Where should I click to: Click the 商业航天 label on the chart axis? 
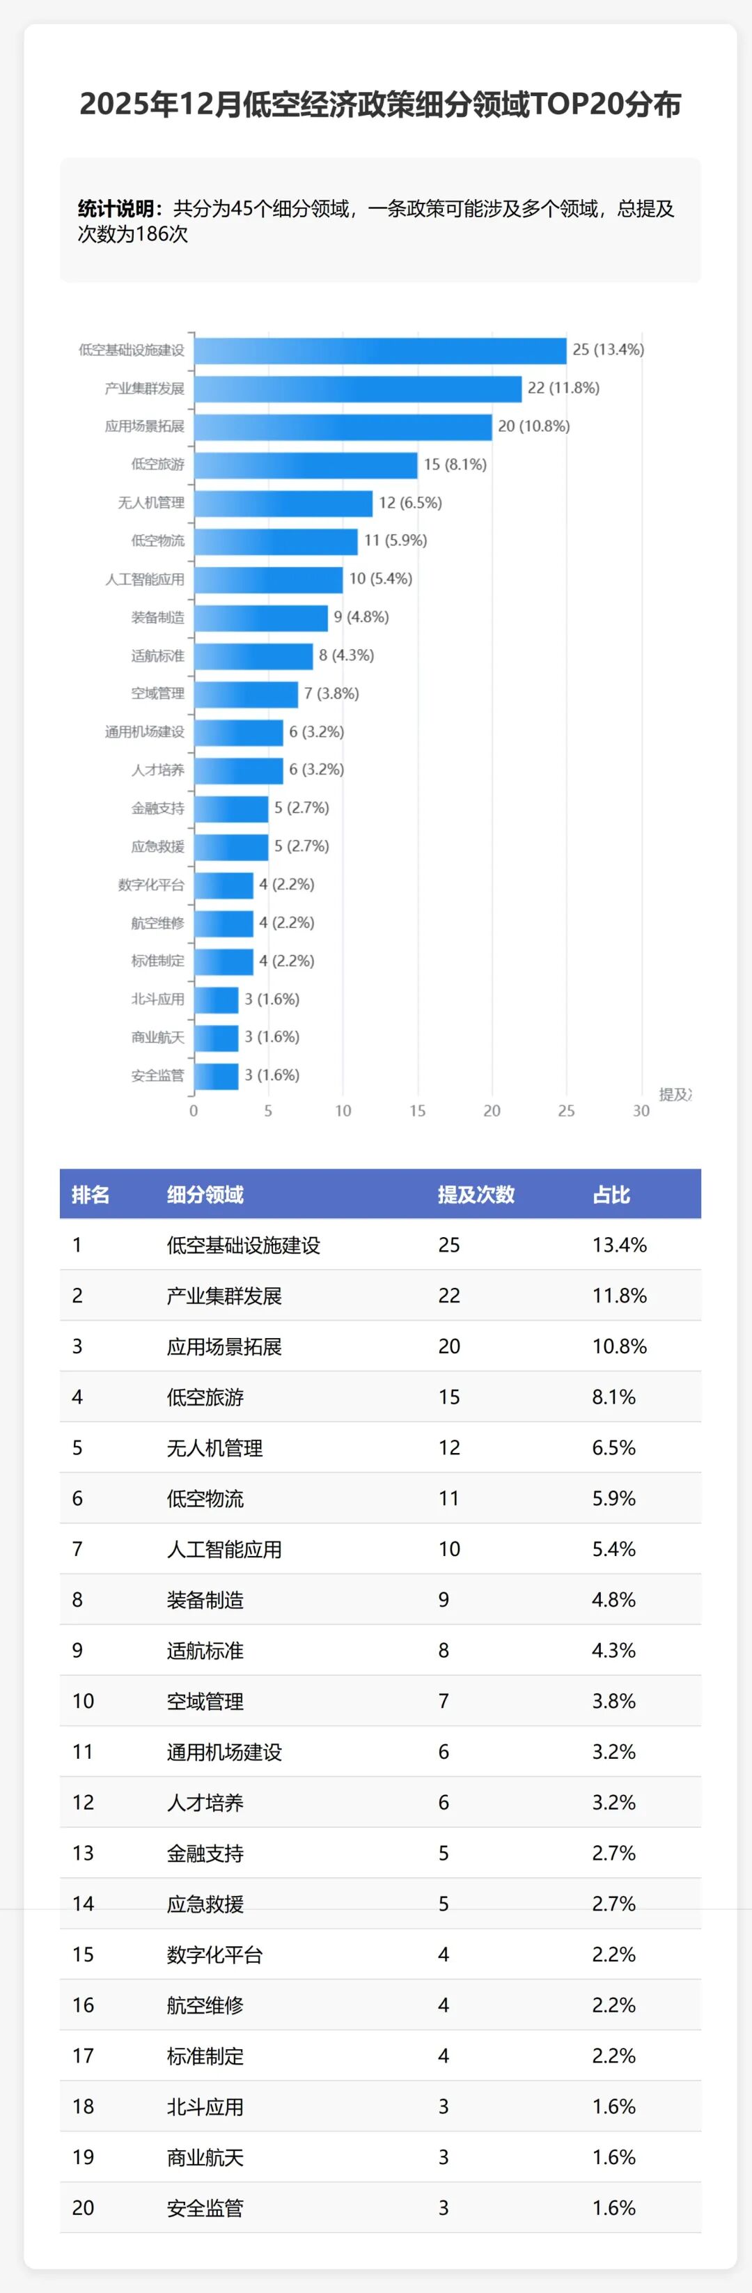(157, 1038)
